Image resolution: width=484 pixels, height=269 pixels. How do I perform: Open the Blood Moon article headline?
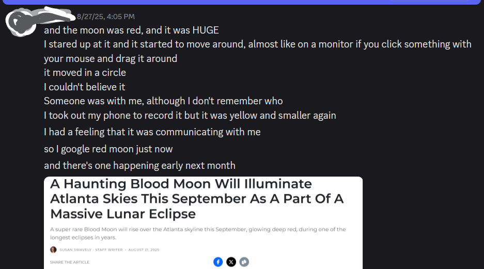click(x=197, y=199)
